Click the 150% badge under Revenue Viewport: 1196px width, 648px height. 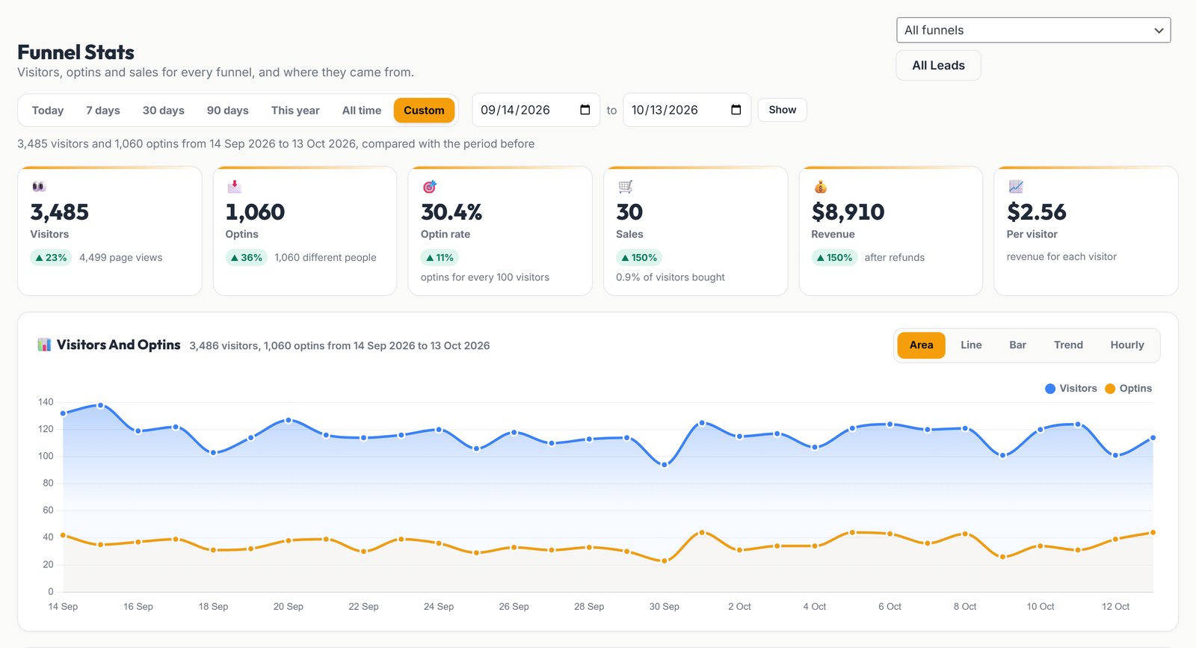(834, 258)
